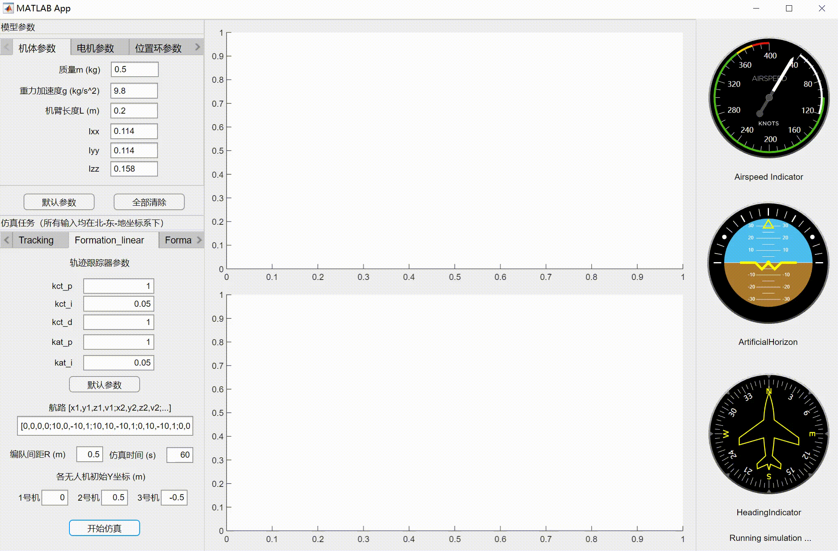
Task: Click the Artificial Horizon gauge
Action: 768,263
